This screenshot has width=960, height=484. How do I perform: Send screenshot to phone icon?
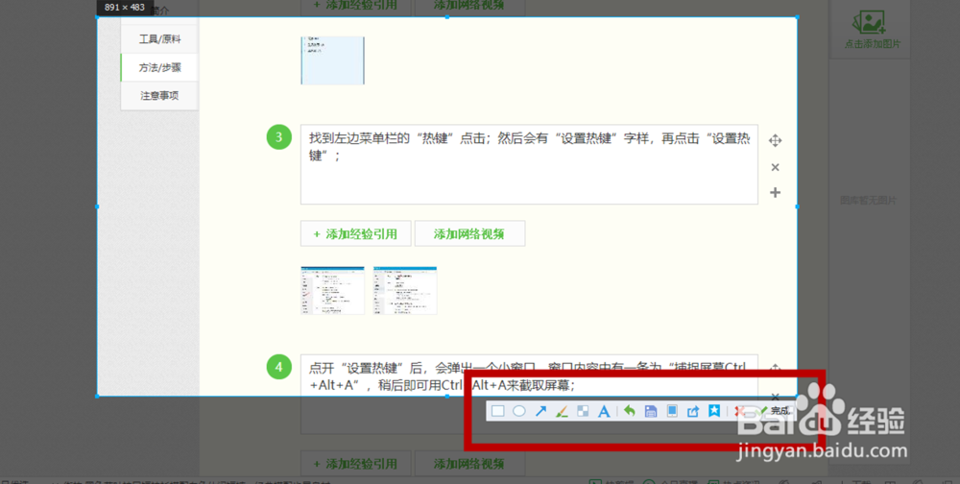click(x=672, y=411)
